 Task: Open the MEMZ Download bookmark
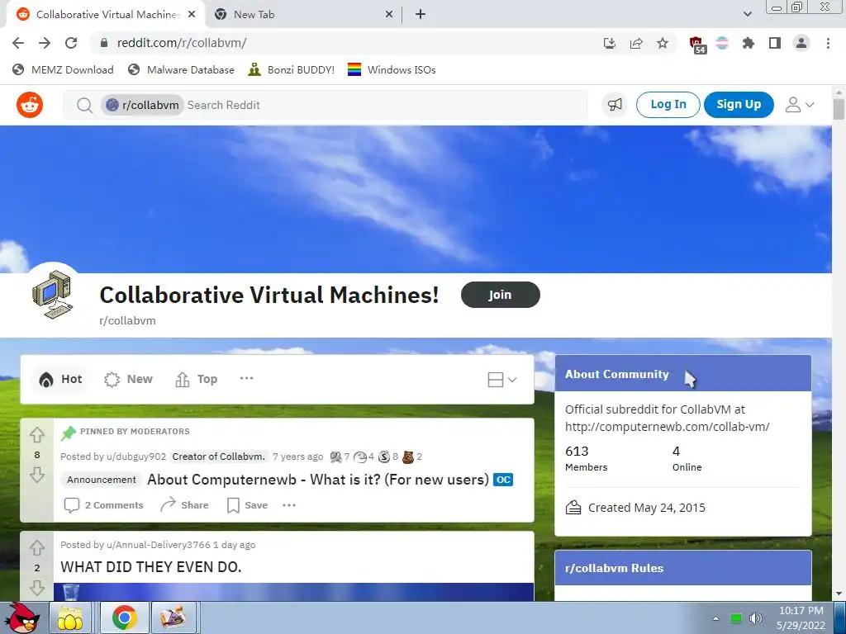63,70
